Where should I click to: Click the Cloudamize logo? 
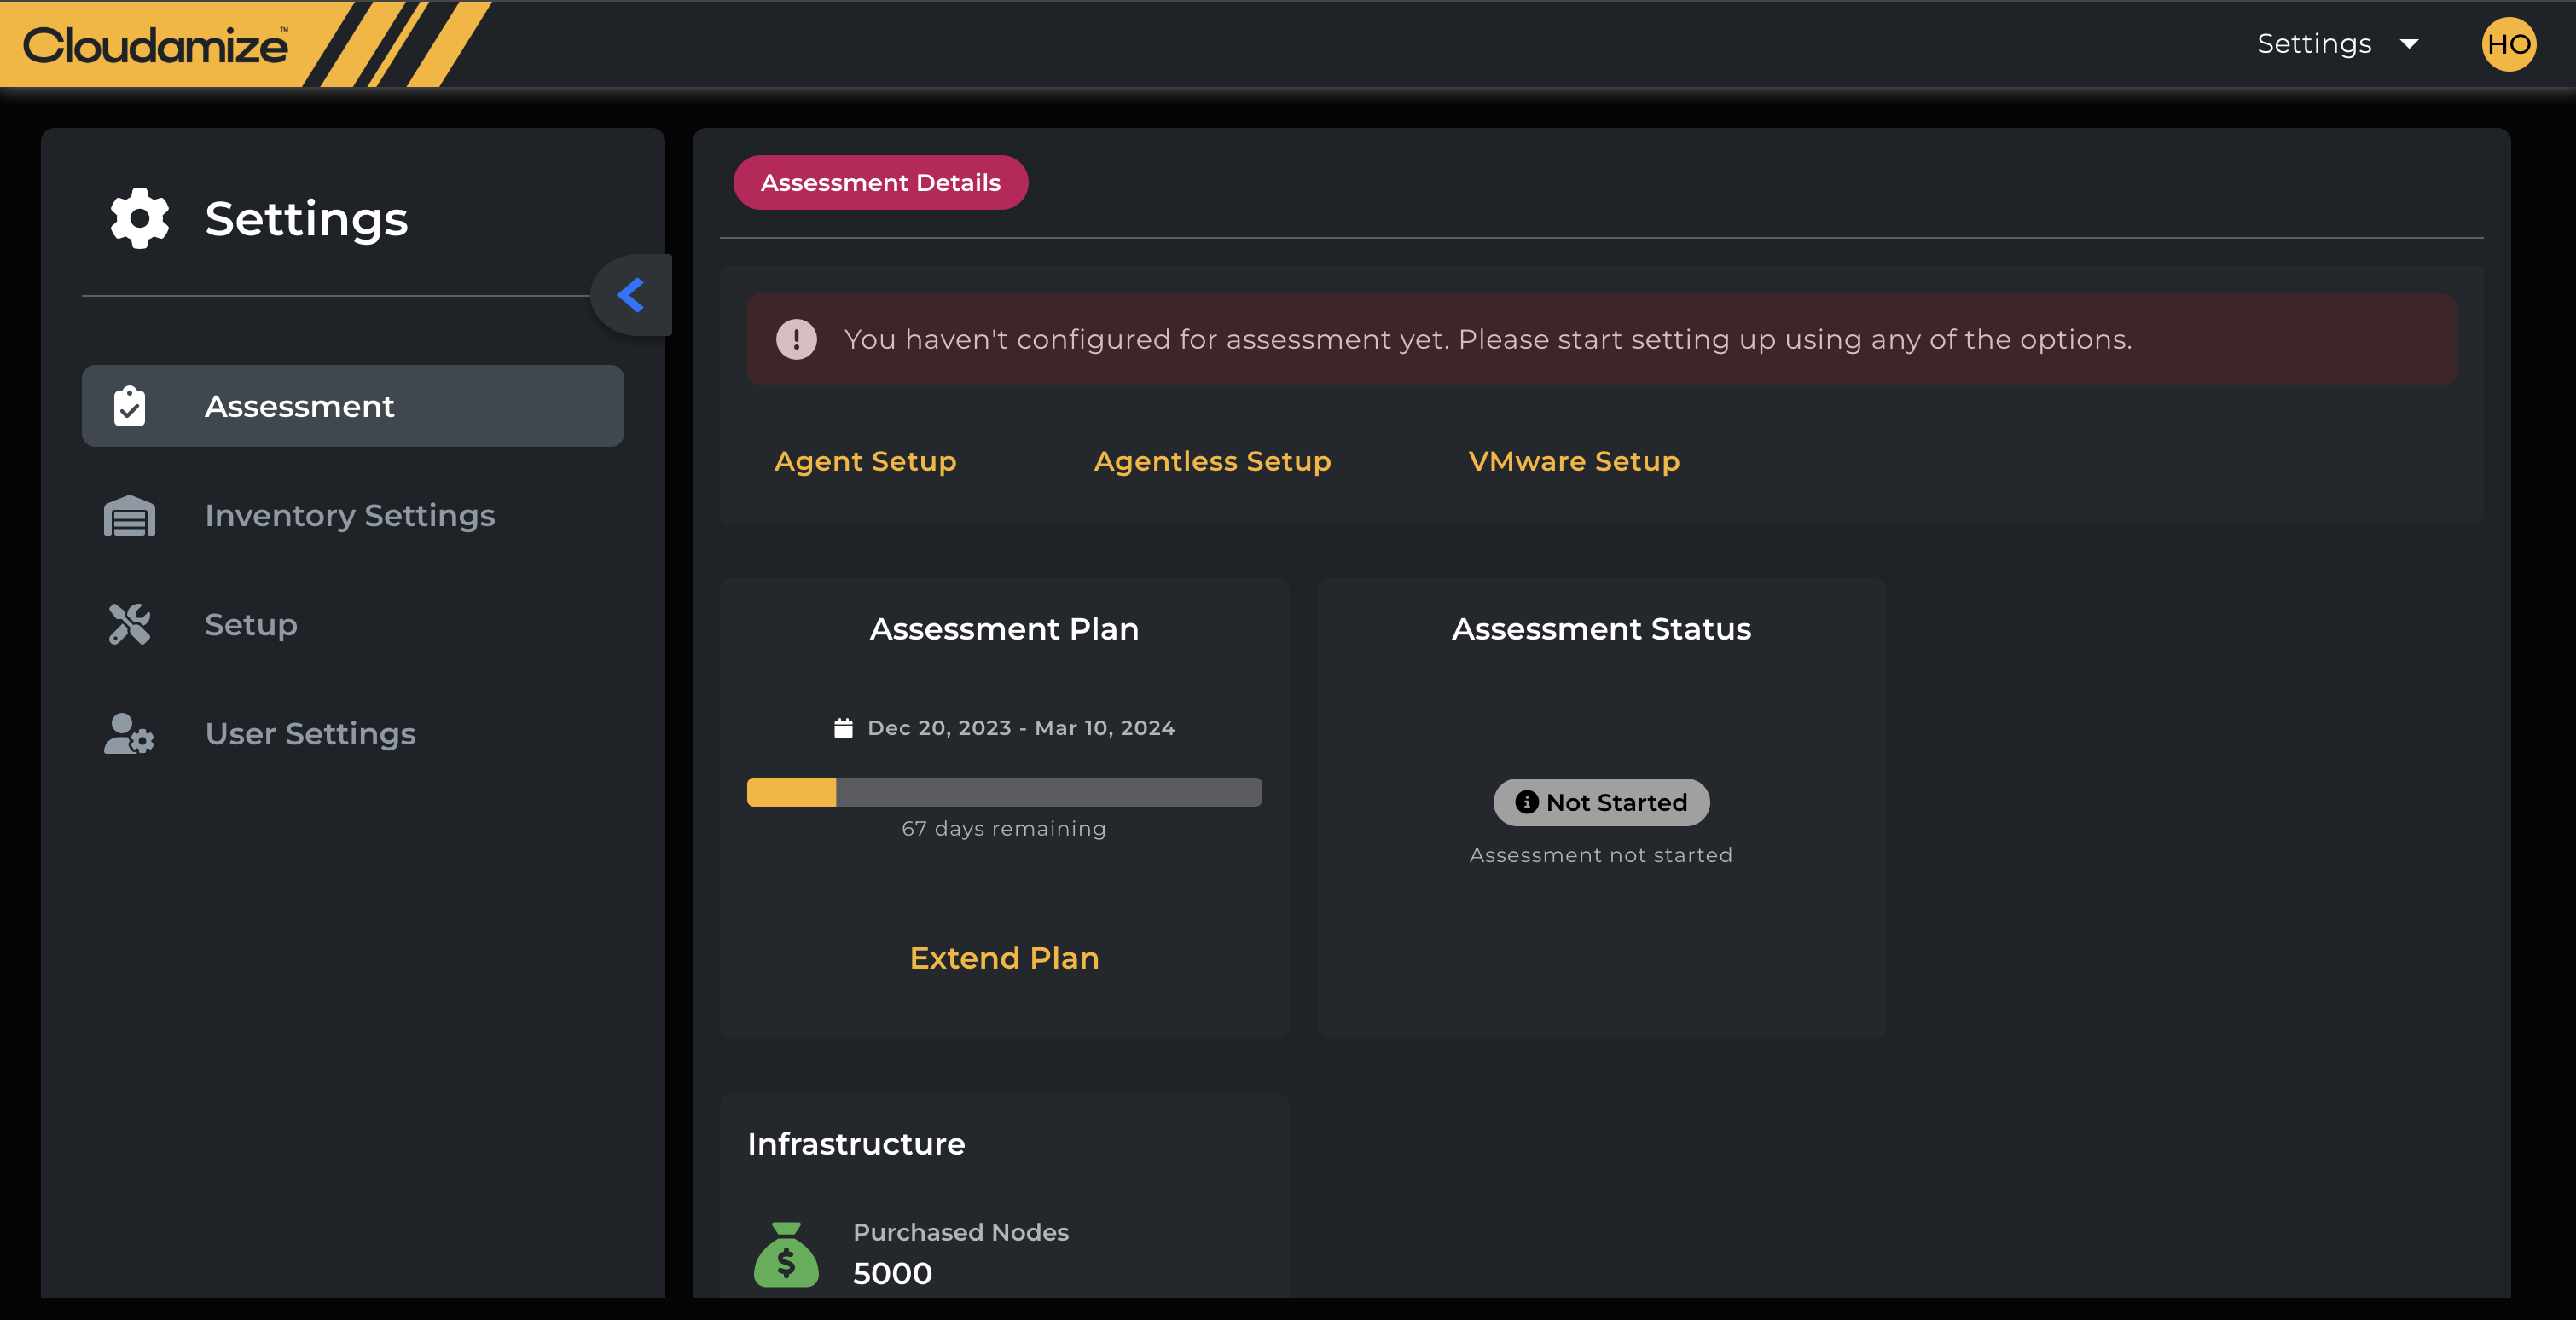coord(156,45)
